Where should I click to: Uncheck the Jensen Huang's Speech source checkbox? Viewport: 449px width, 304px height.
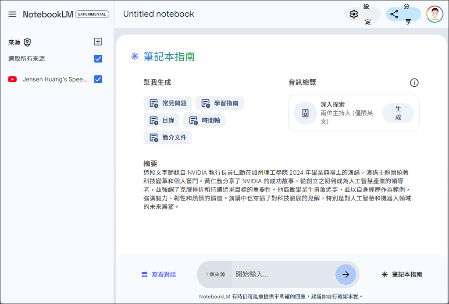[x=98, y=79]
